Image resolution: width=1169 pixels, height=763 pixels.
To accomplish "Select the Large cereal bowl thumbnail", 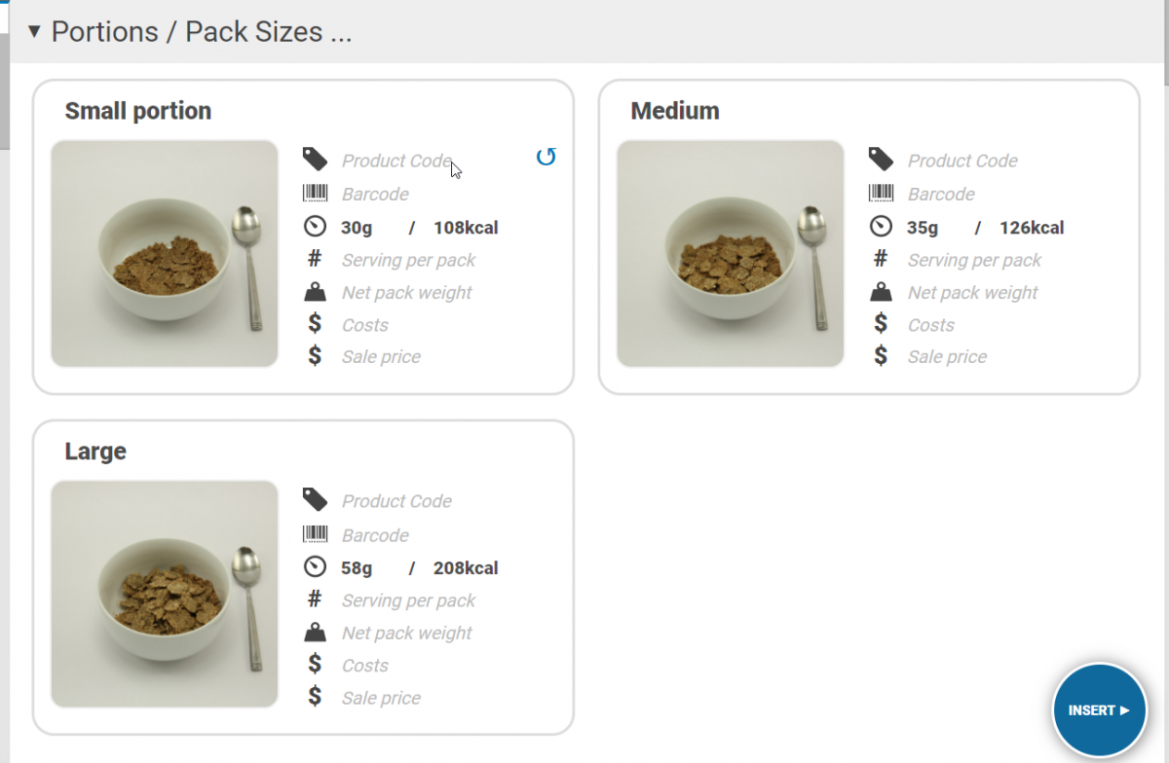I will pyautogui.click(x=165, y=595).
